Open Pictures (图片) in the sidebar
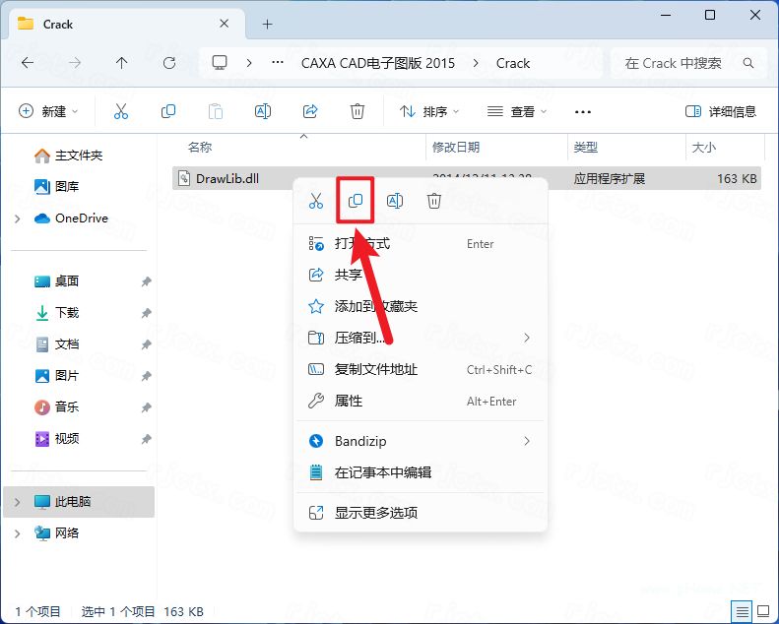 click(57, 375)
